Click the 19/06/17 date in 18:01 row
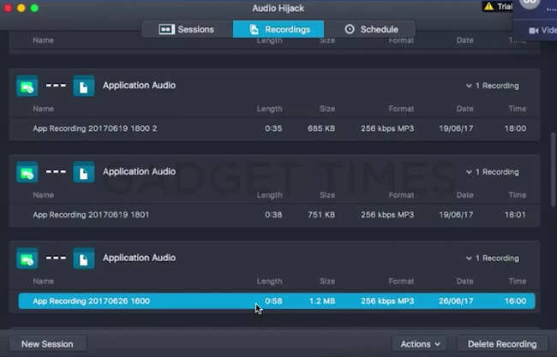 point(456,215)
